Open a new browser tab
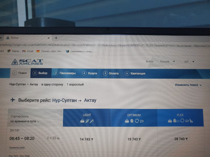This screenshot has height=157, width=210. pos(56,38)
